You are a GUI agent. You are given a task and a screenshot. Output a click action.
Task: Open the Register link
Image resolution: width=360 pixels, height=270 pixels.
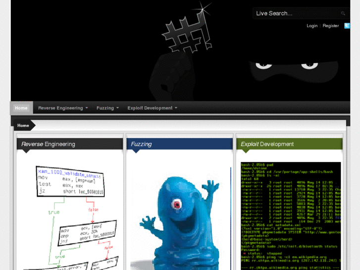click(x=331, y=26)
